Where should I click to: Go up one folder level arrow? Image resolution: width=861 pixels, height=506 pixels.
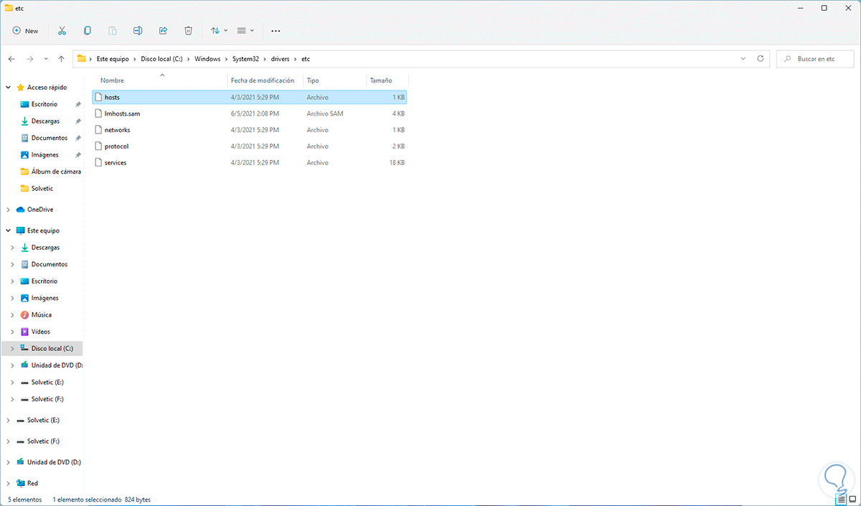(x=61, y=59)
